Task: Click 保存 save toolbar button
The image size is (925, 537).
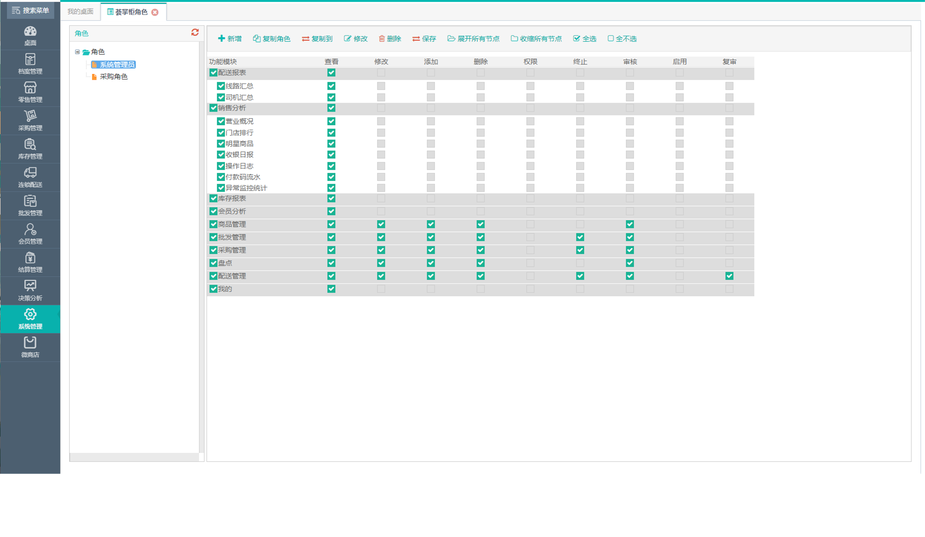Action: [424, 39]
